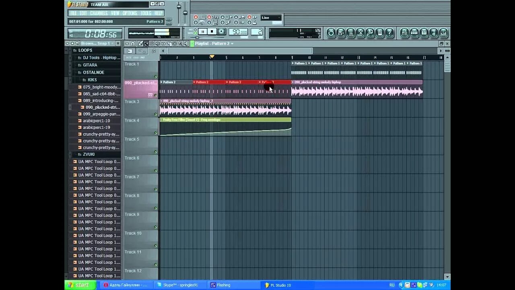
Task: Open the project info document icon
Action: 379,33
